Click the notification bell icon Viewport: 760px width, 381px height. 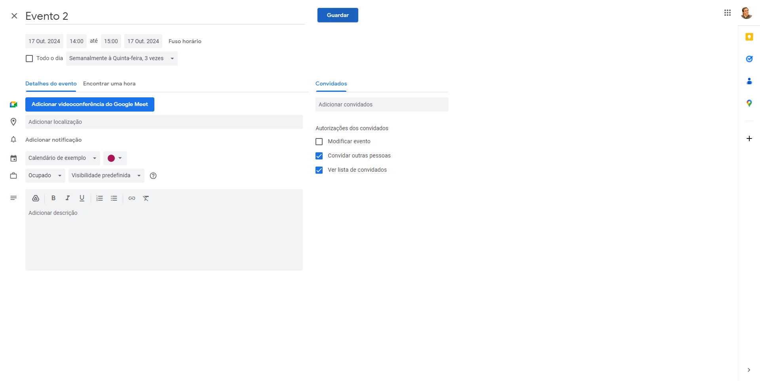tap(13, 140)
